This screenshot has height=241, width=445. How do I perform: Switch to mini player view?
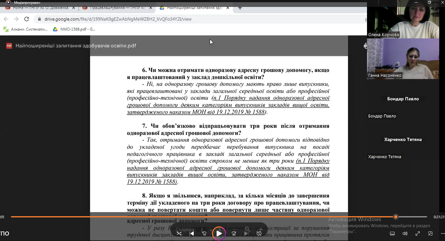430,234
